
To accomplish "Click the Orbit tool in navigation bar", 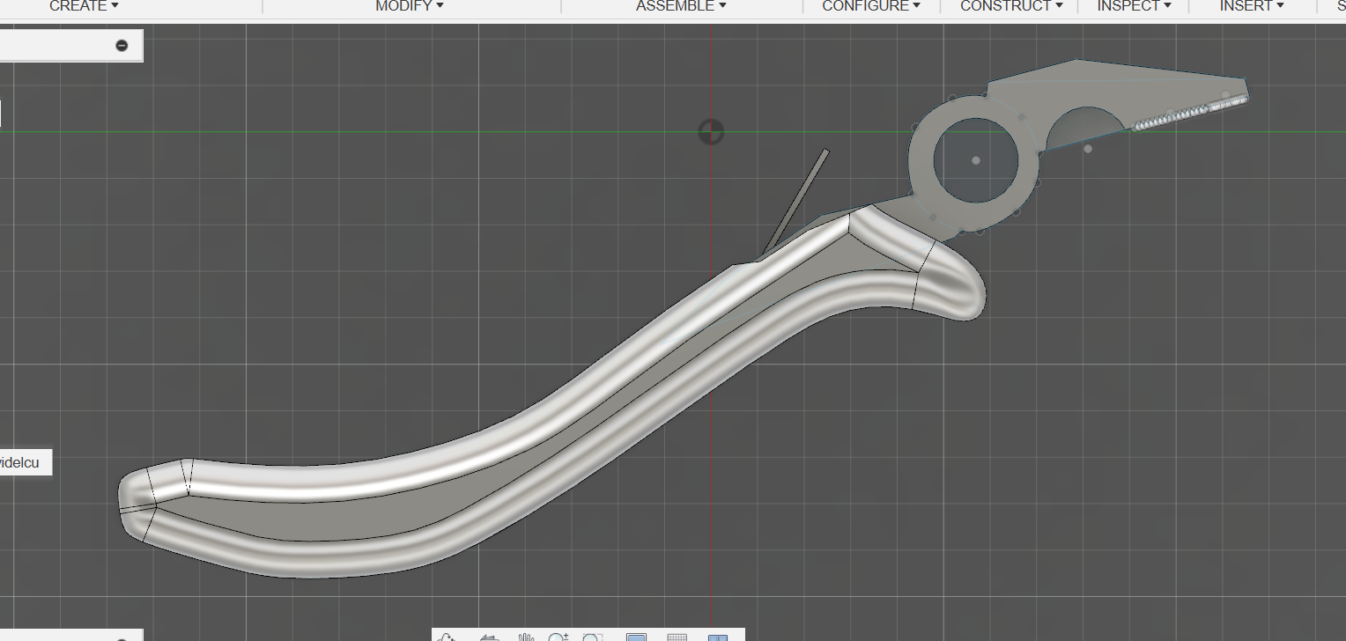I will pos(447,637).
